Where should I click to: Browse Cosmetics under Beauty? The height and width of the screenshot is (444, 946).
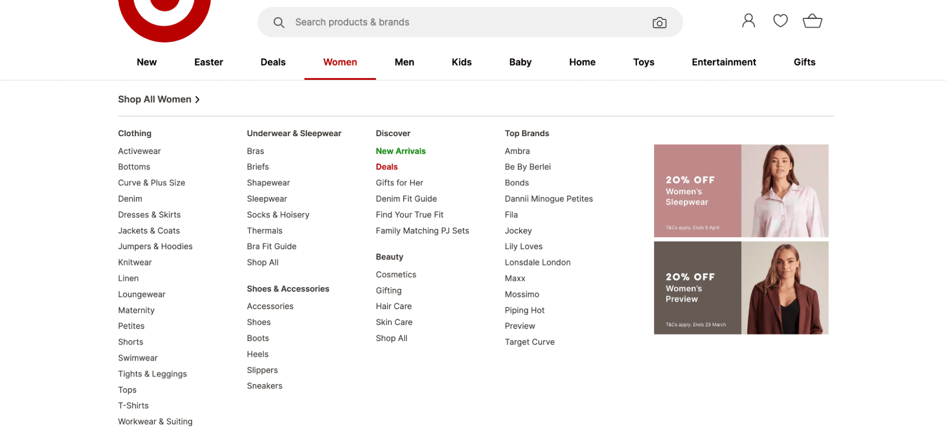396,274
